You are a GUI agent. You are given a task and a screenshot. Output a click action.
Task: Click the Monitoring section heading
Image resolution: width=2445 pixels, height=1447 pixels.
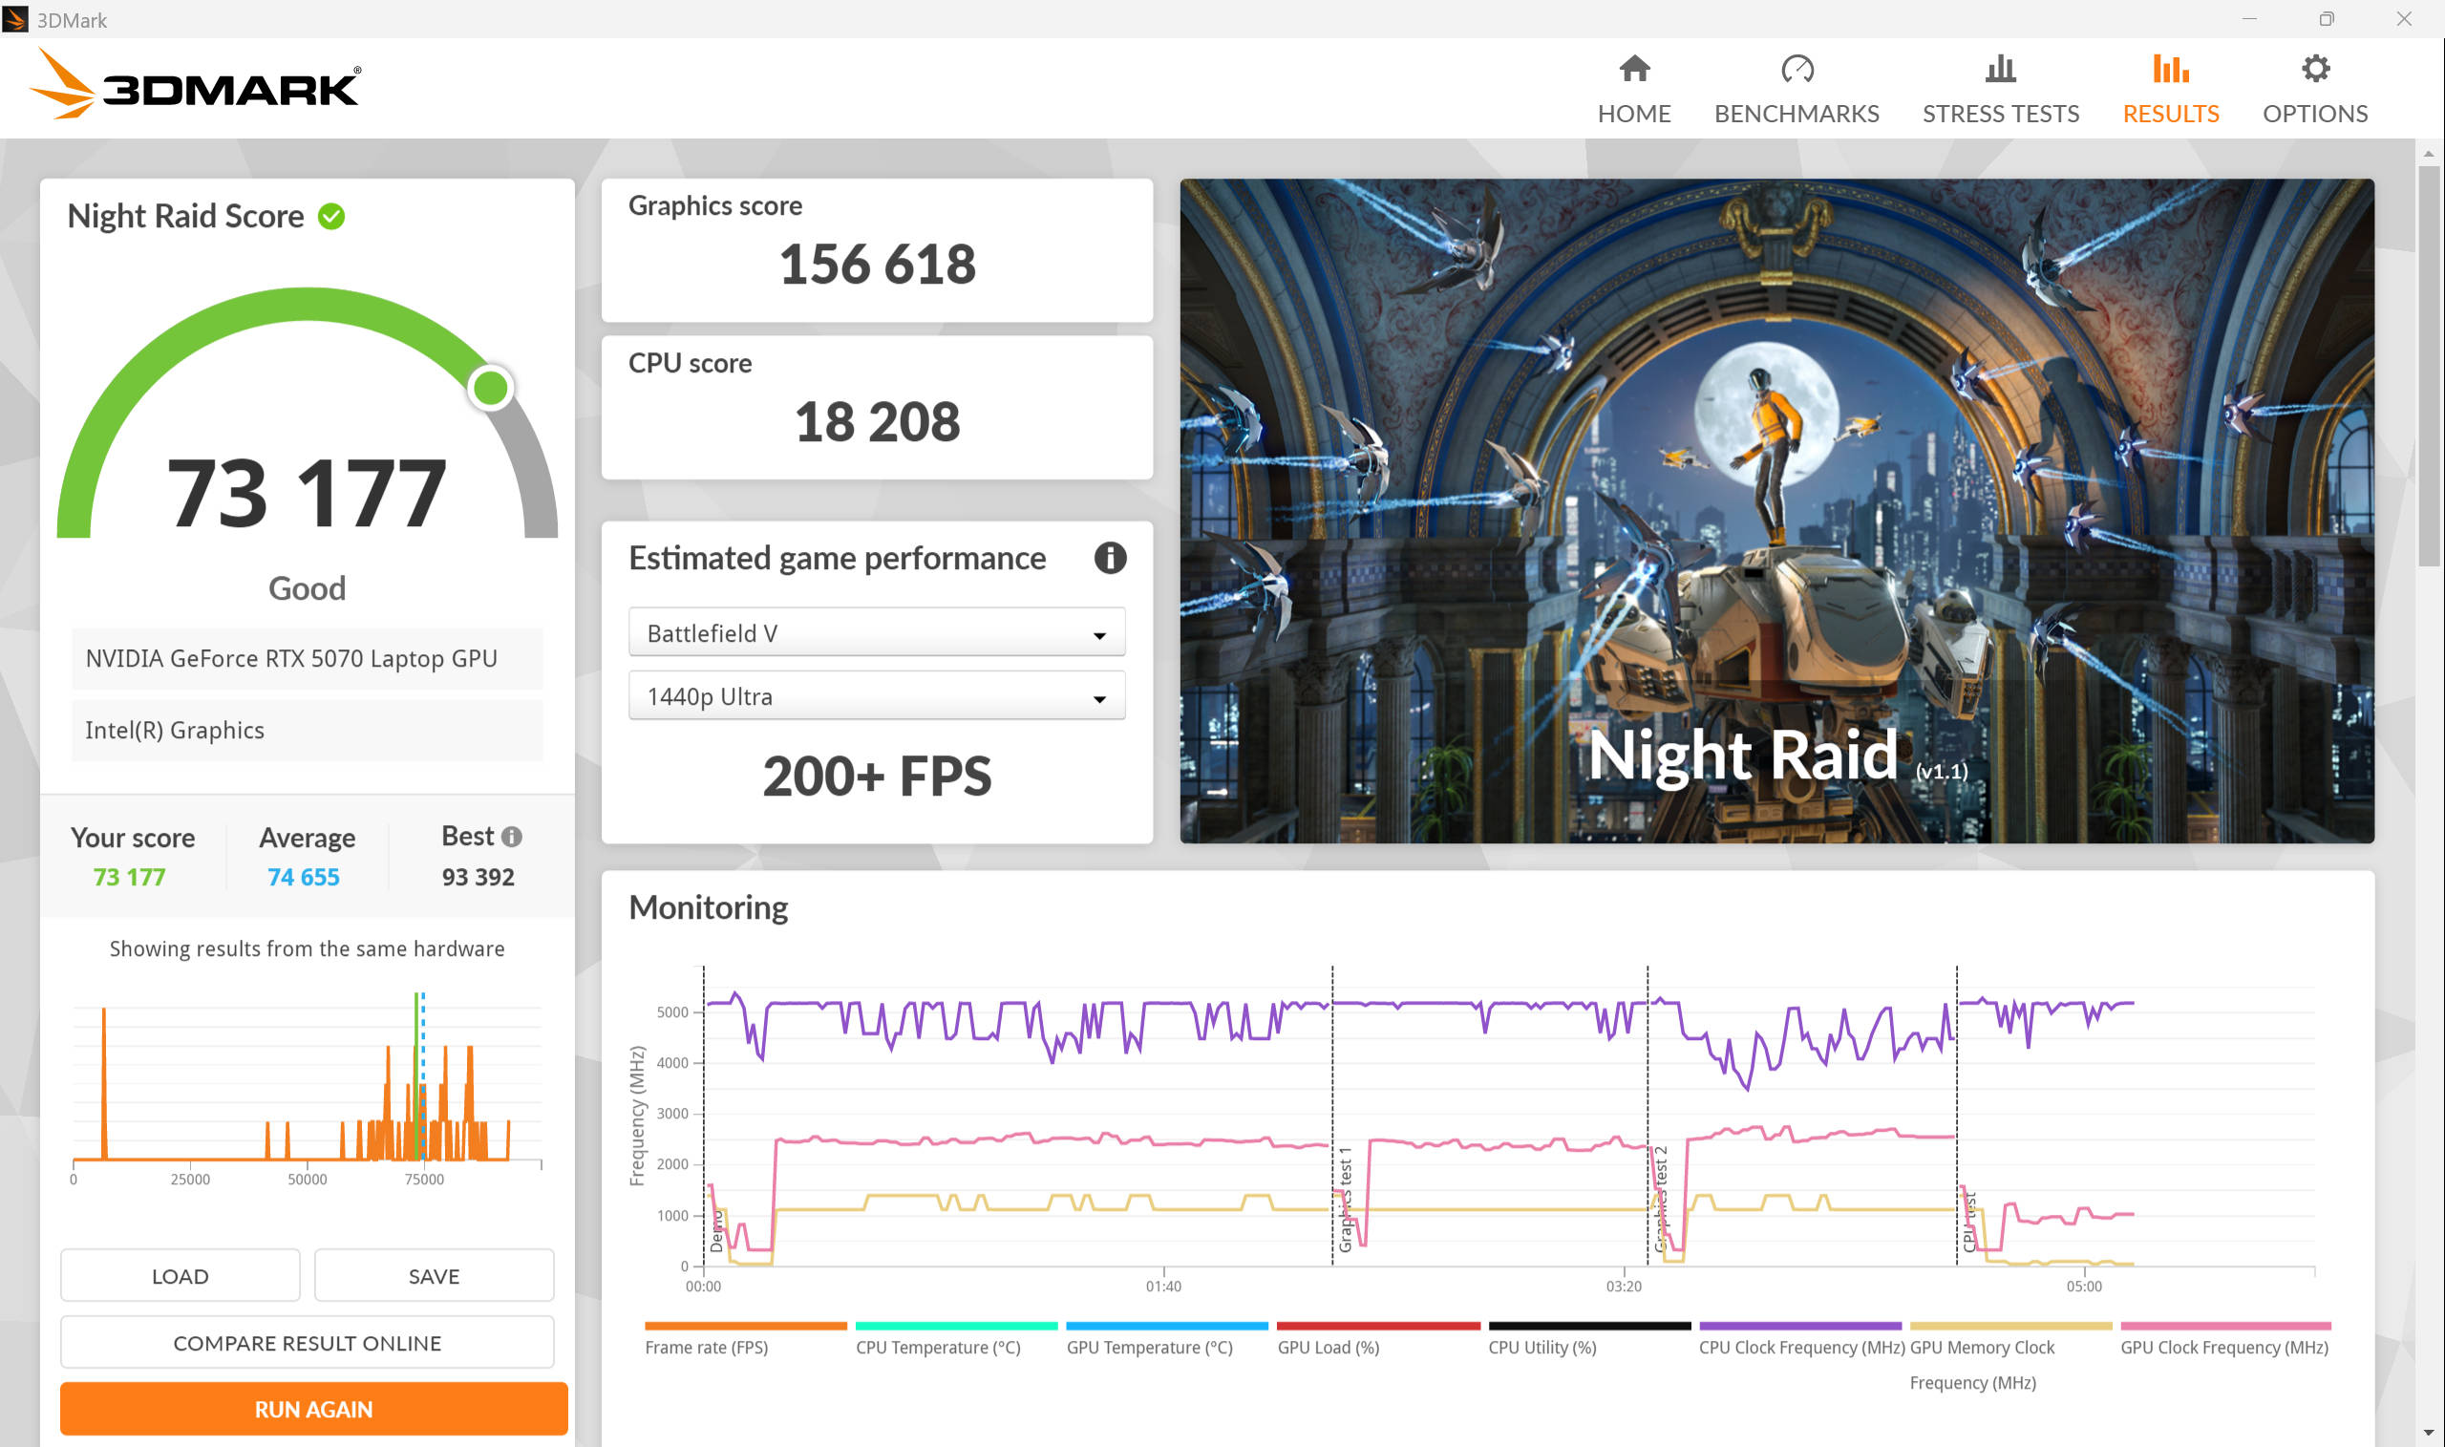tap(708, 907)
